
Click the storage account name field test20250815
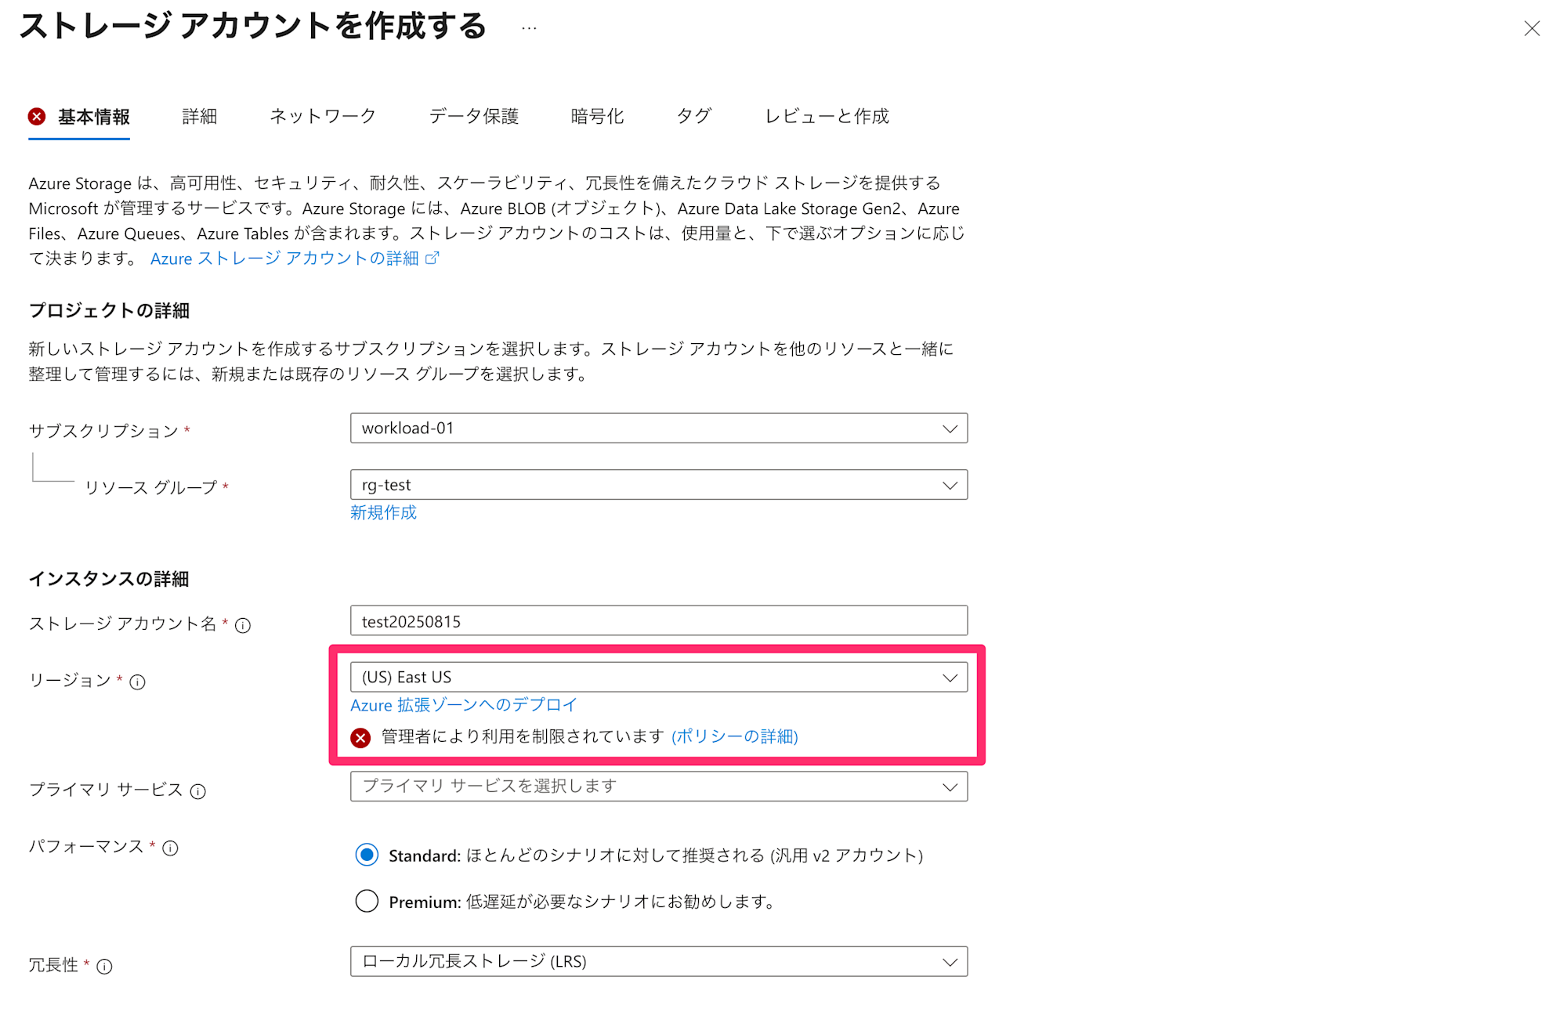pyautogui.click(x=659, y=620)
